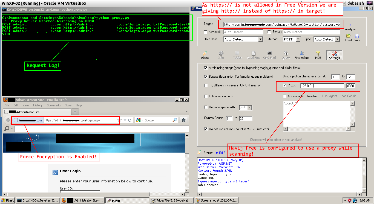Open the Settings tab in Havij

pos(334,55)
